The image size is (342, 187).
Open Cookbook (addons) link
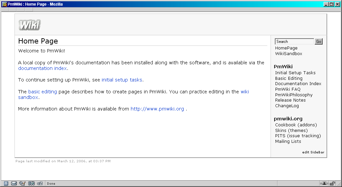tap(296, 125)
